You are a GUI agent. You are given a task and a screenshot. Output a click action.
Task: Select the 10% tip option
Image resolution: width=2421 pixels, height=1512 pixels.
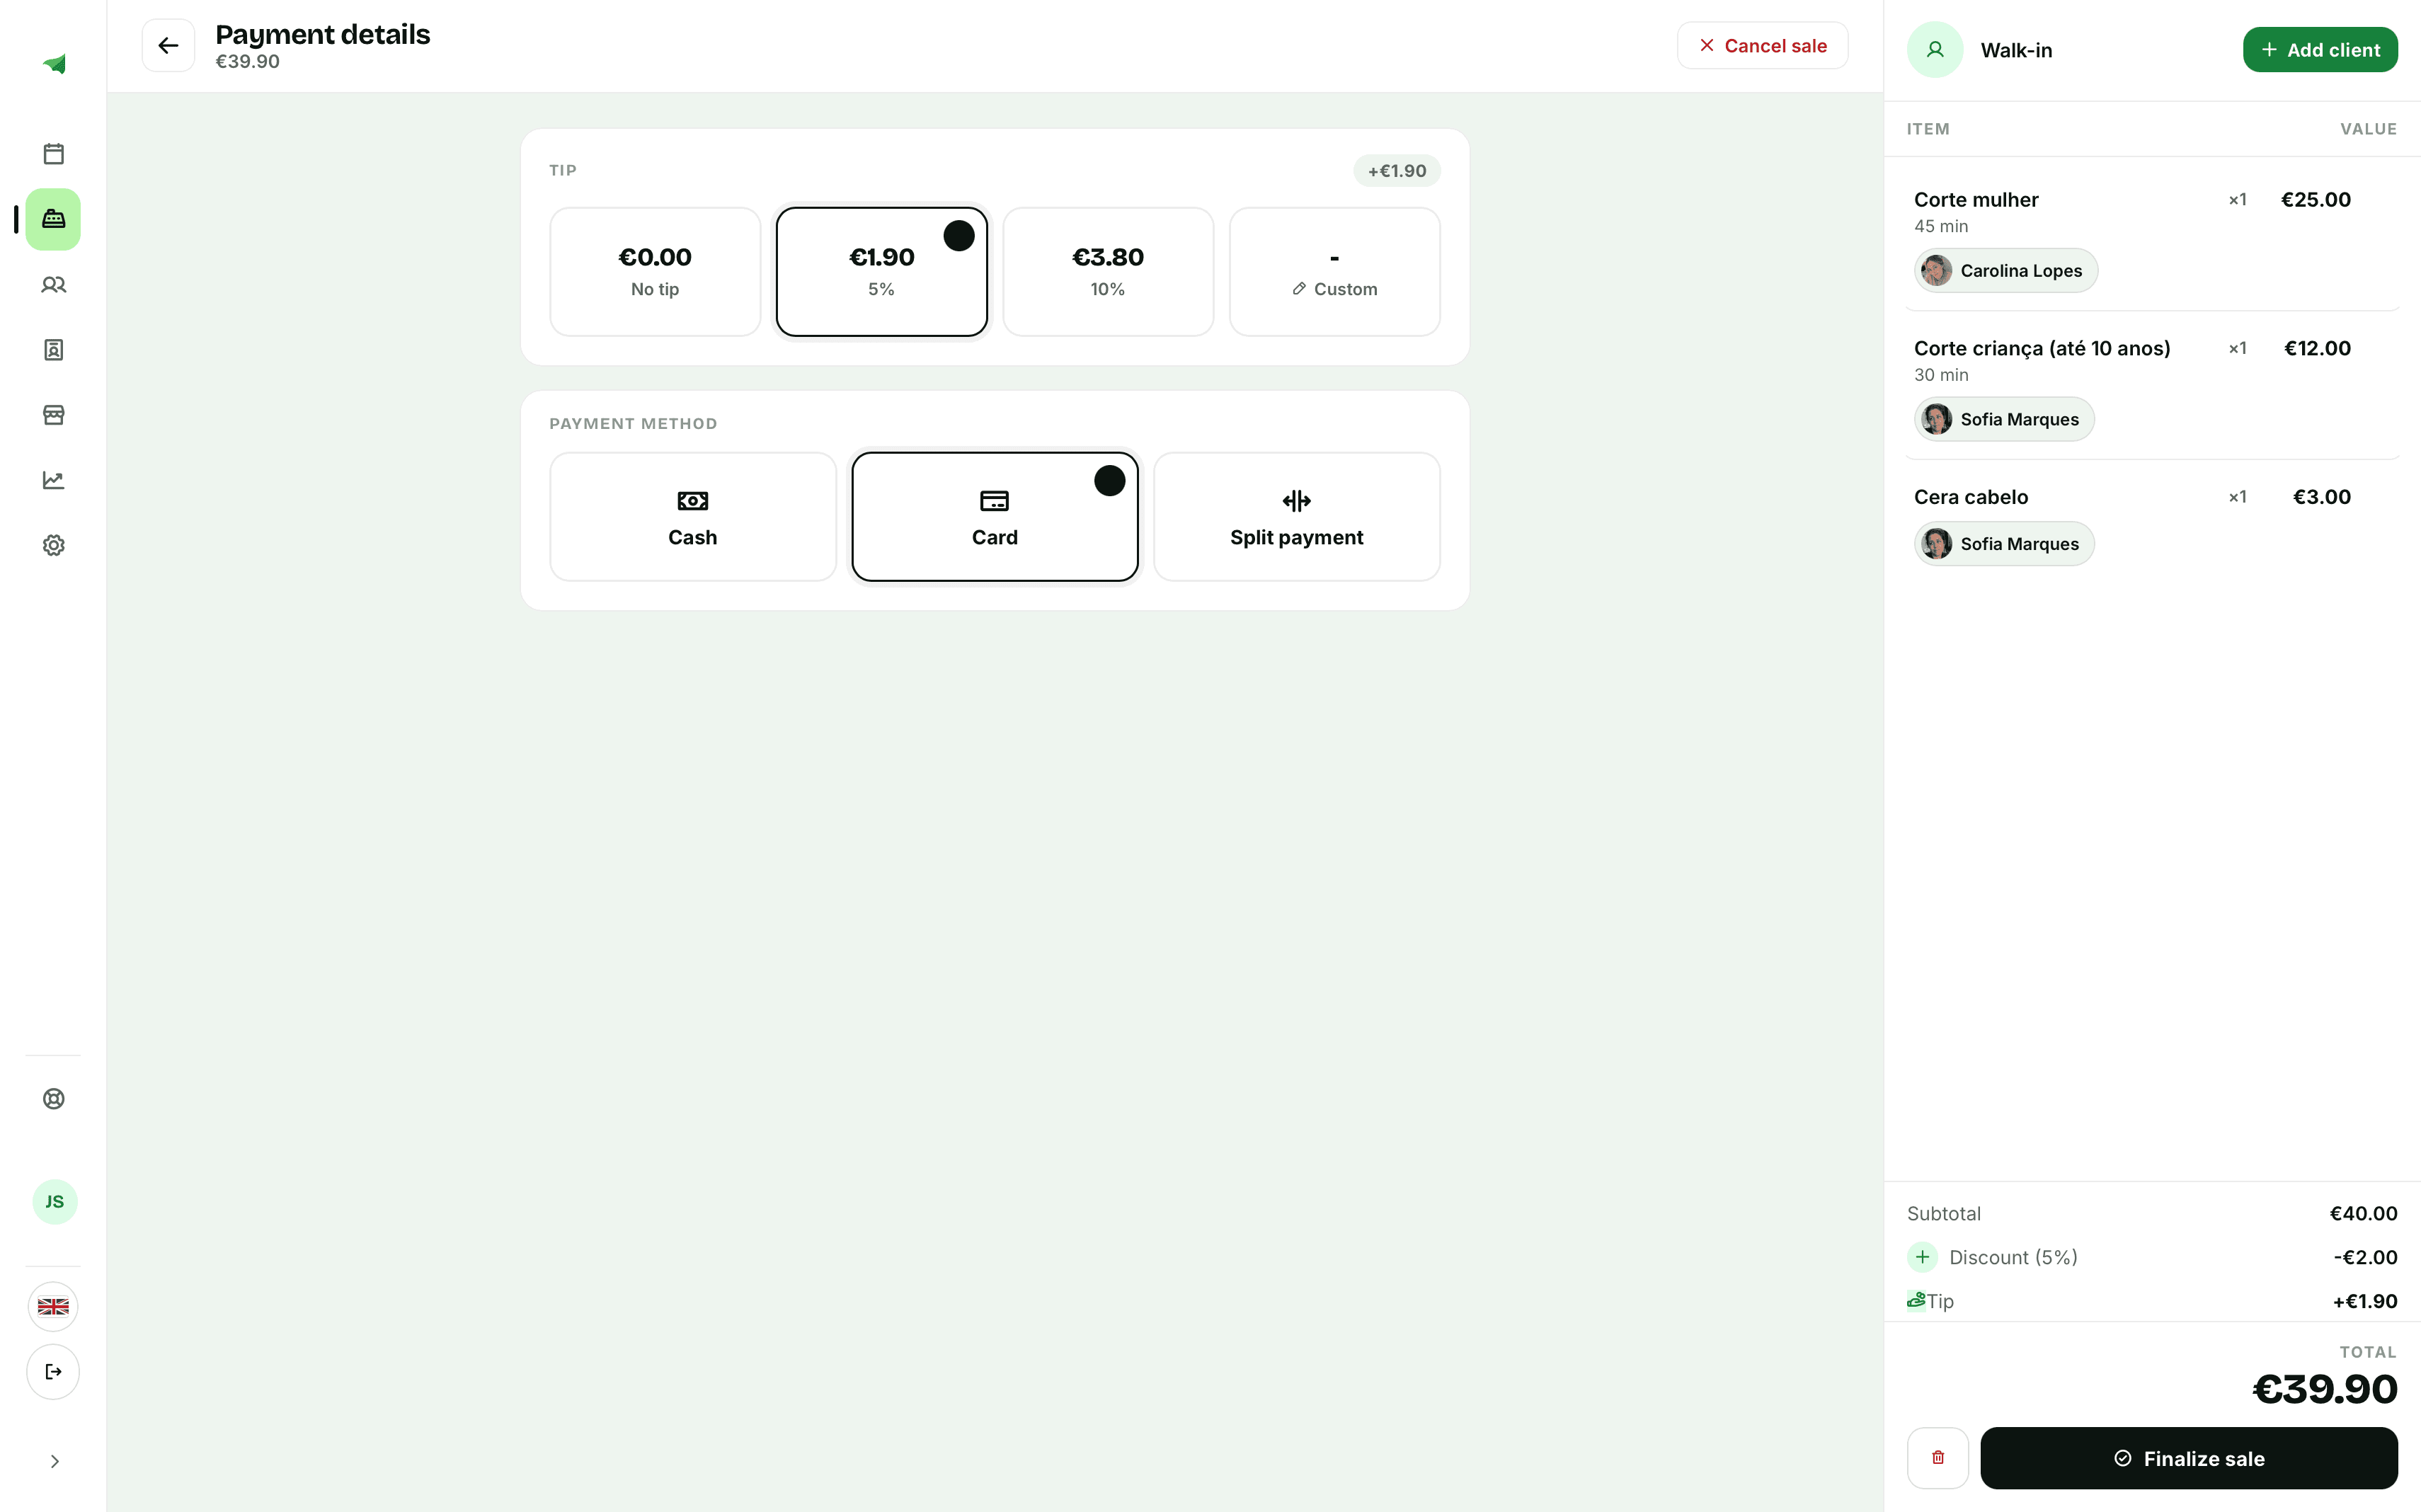pyautogui.click(x=1108, y=272)
